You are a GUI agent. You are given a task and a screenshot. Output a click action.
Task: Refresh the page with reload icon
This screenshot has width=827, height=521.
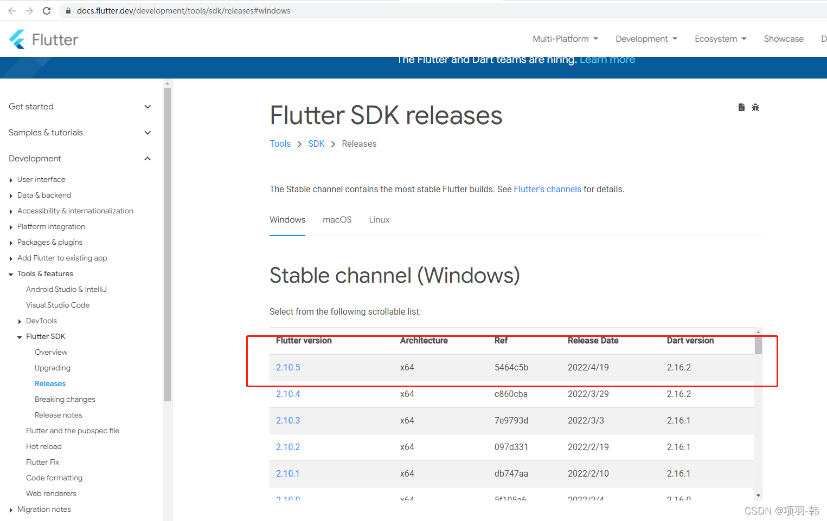tap(47, 10)
